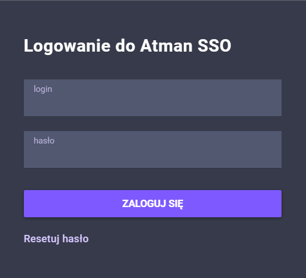This screenshot has width=306, height=278.
Task: Click the ZALOGUJ SIĘ button
Action: (152, 204)
